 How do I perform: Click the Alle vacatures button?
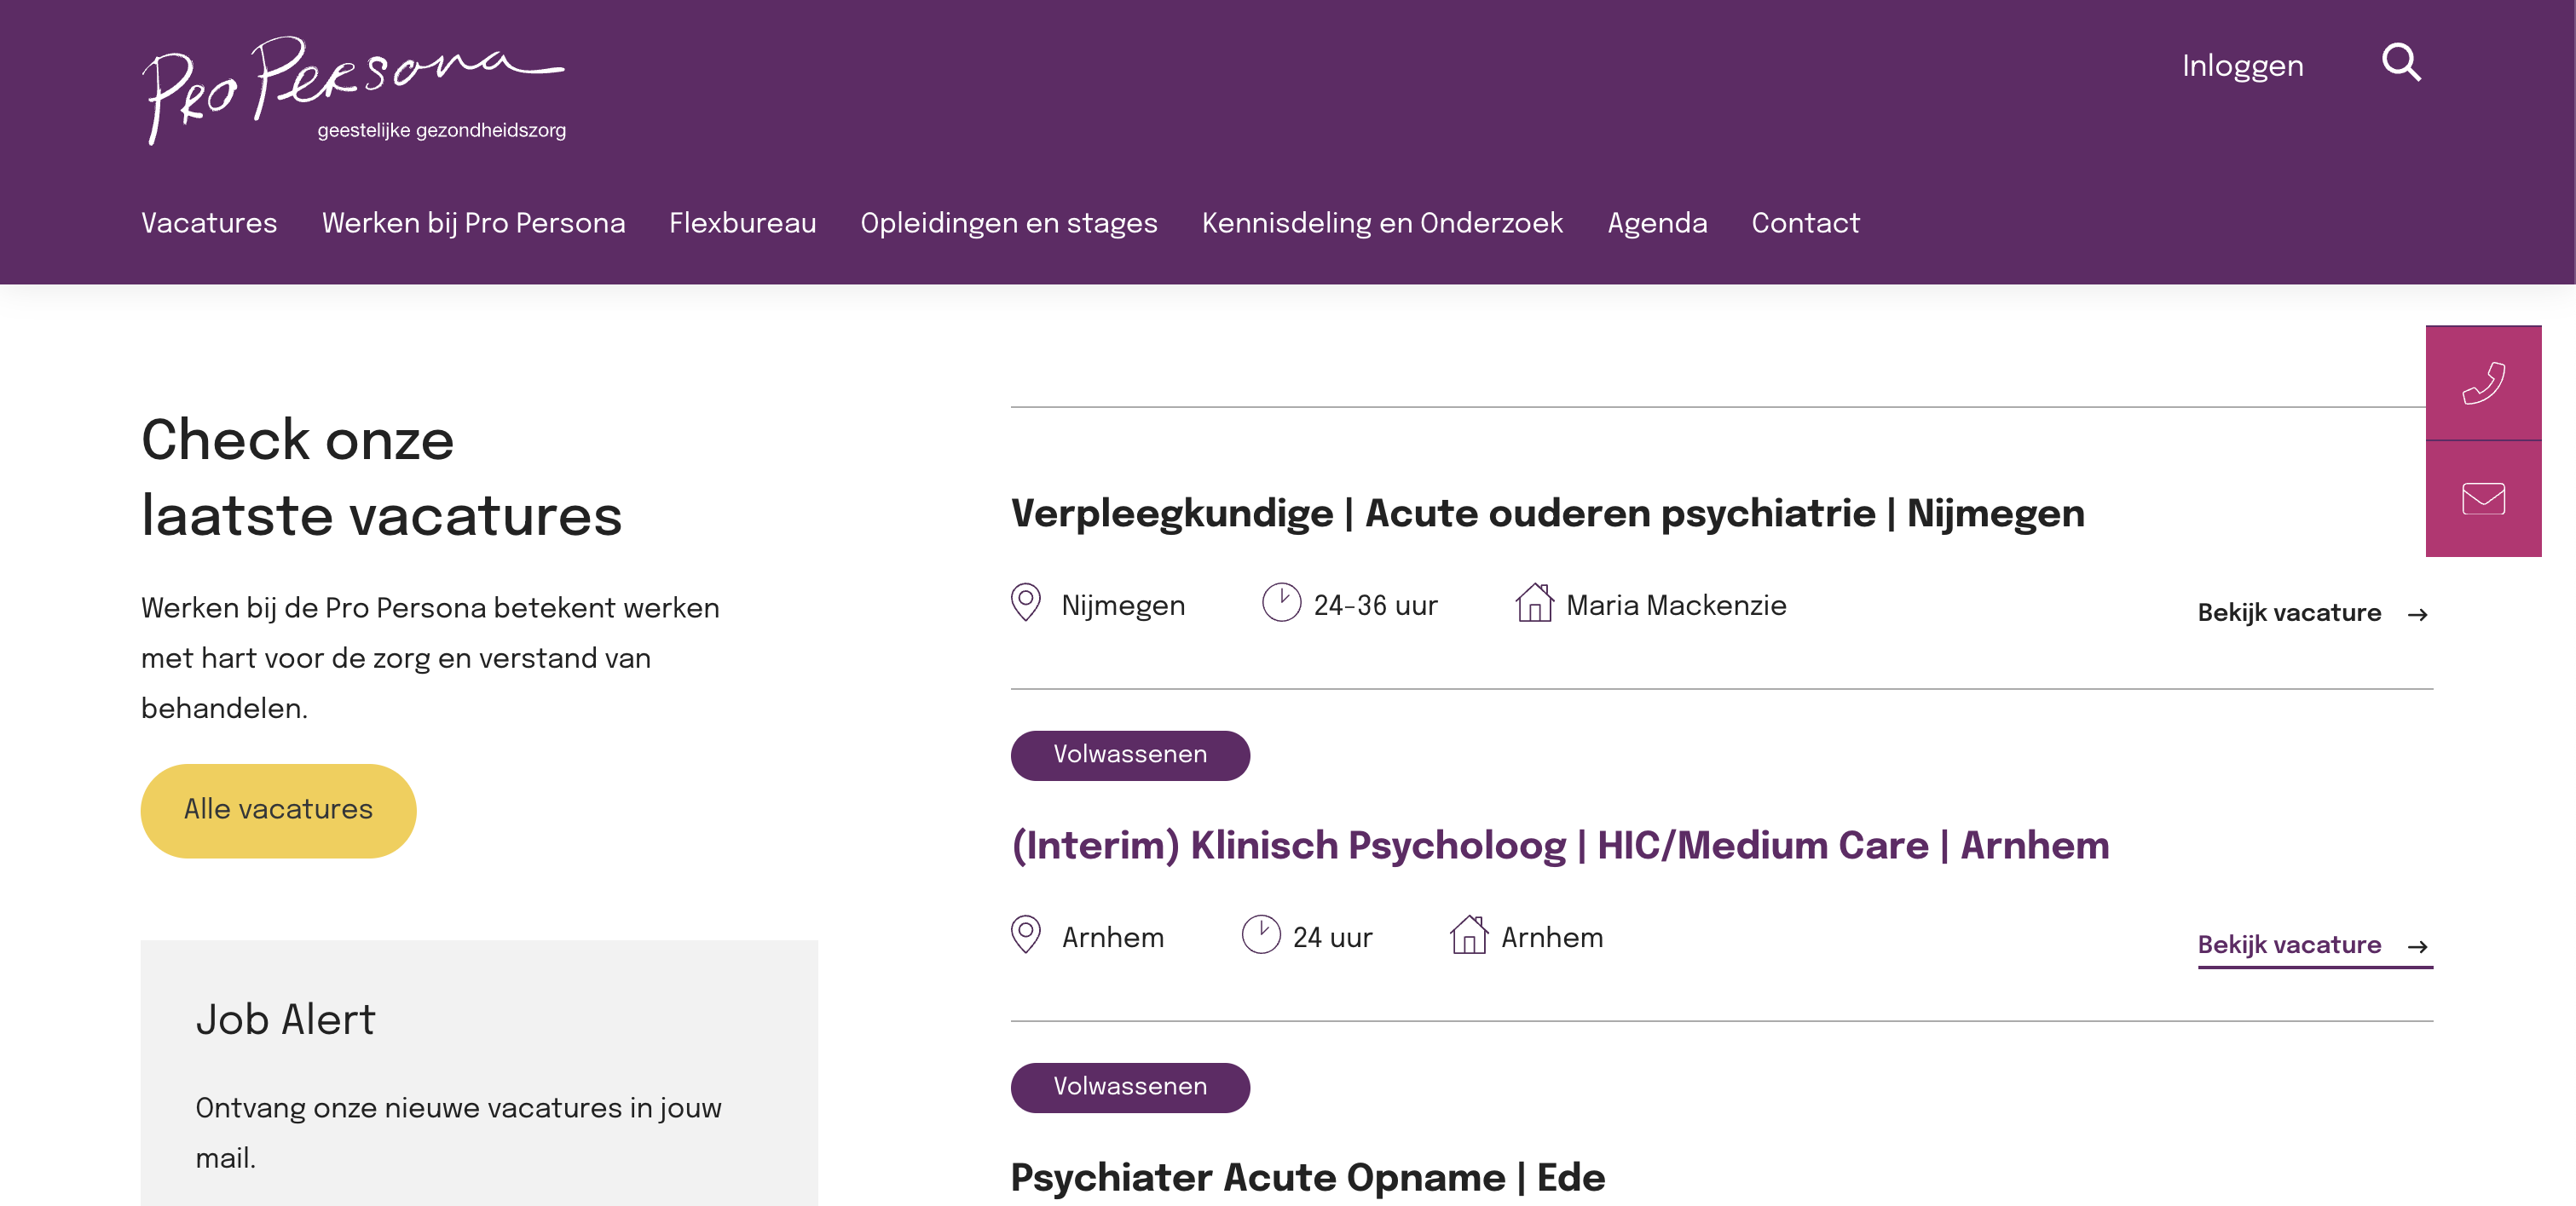[x=277, y=809]
